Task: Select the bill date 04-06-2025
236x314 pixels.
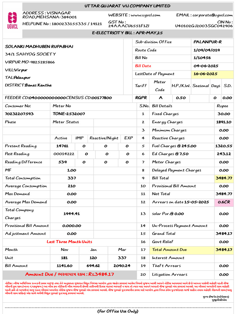Action: 206,66
